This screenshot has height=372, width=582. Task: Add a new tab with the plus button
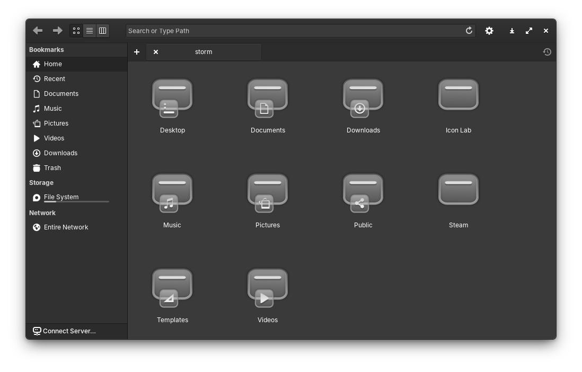tap(137, 52)
